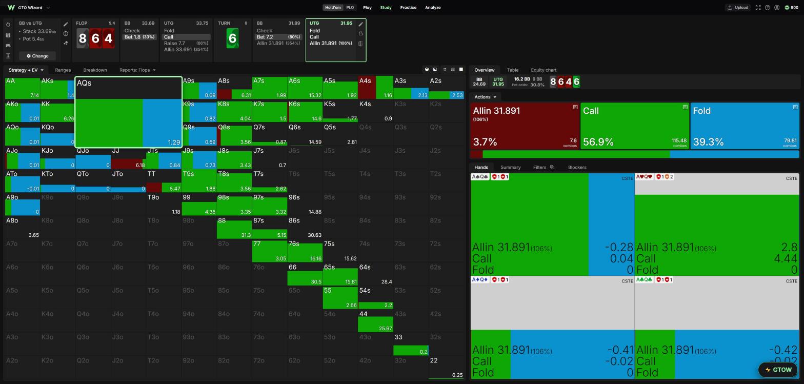The width and height of the screenshot is (804, 384).
Task: Open the Blockers tab
Action: coord(577,167)
